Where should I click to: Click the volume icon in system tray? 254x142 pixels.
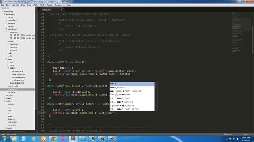[x=238, y=139]
